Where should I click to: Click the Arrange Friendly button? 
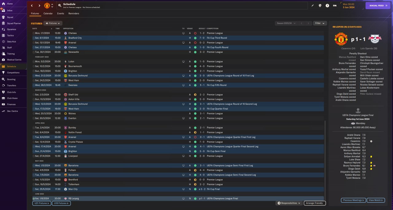(315, 203)
